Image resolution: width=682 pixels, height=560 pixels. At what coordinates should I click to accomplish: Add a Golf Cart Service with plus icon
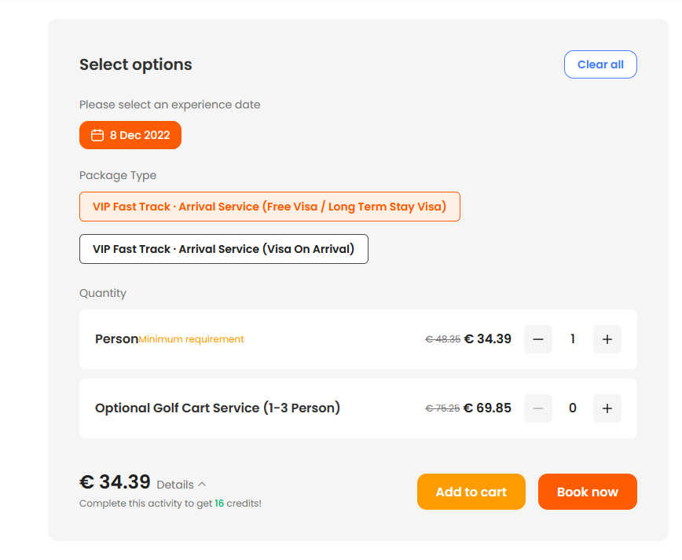tap(607, 408)
